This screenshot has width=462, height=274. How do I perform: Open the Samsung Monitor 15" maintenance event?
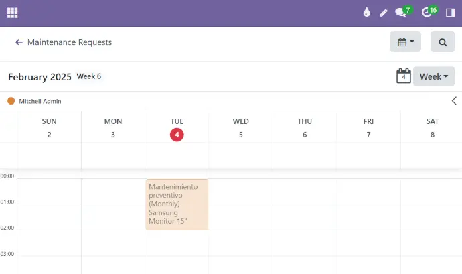click(177, 204)
